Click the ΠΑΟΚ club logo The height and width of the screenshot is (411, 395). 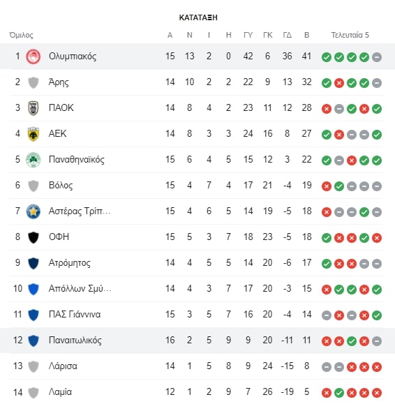point(33,108)
